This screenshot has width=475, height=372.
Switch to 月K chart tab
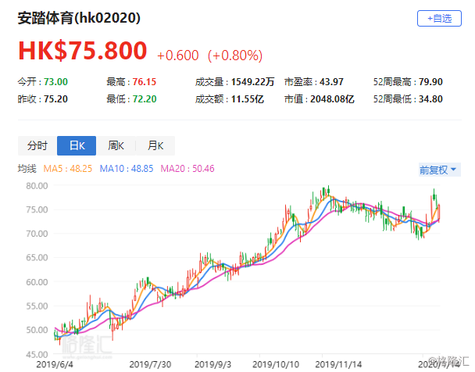click(x=155, y=145)
